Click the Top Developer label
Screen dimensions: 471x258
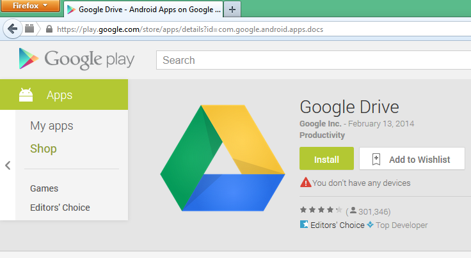coord(402,225)
